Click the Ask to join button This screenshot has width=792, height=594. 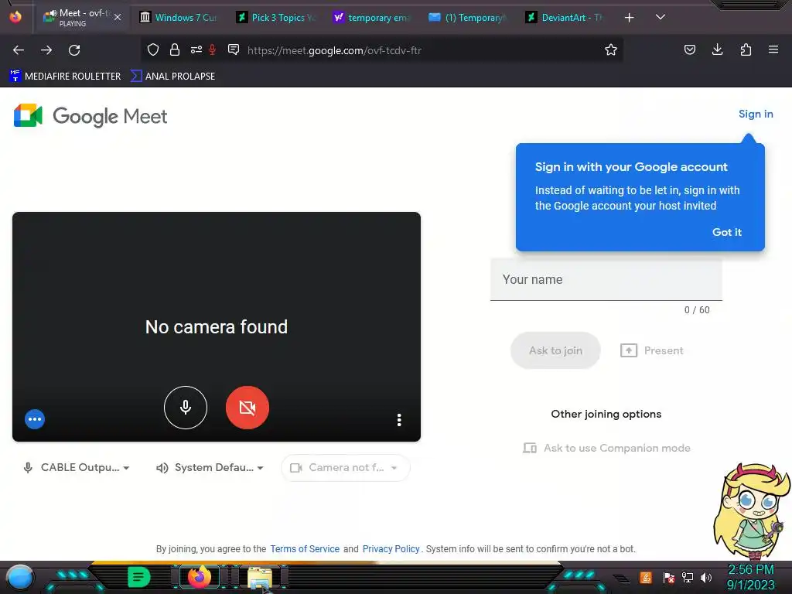pyautogui.click(x=555, y=350)
